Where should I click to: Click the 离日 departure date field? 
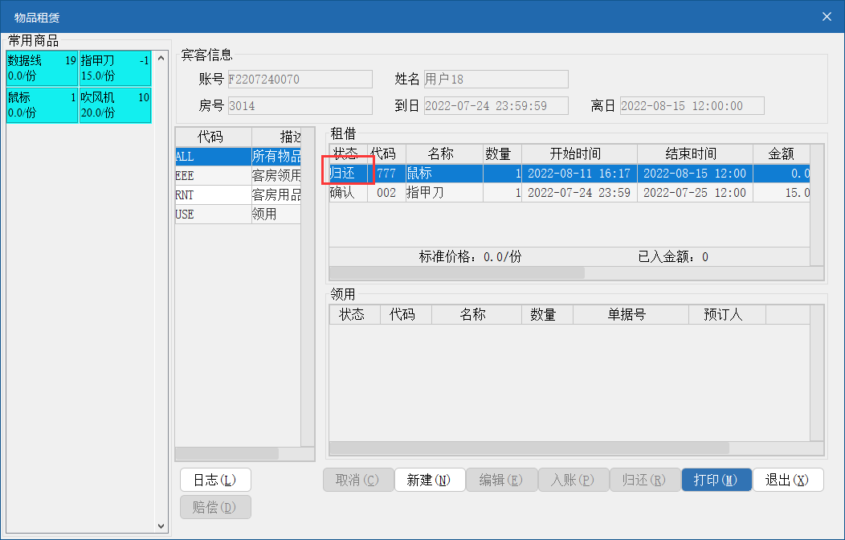[692, 105]
